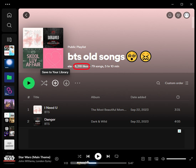Search within the playlist
Screen dimensions: 196x168
click(x=158, y=83)
